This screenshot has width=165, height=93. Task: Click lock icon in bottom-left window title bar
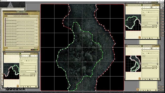click(33, 54)
